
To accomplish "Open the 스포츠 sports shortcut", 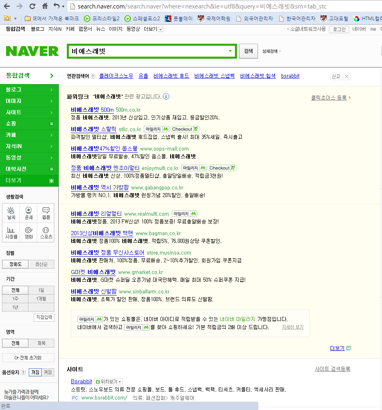I will [46, 233].
